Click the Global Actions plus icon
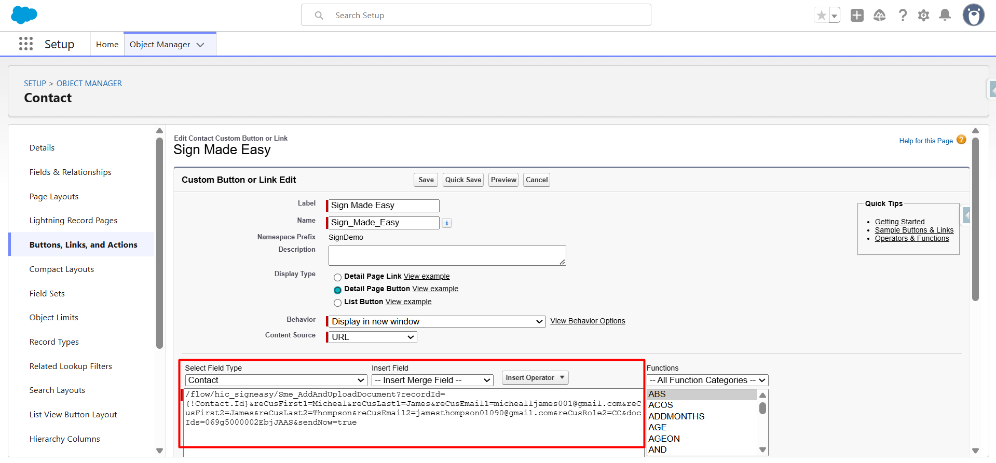 coord(857,16)
